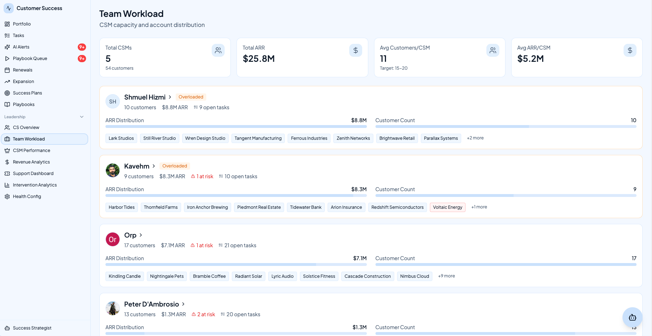Open Shmuel Hizmi's profile link
652x336 pixels.
tap(145, 97)
